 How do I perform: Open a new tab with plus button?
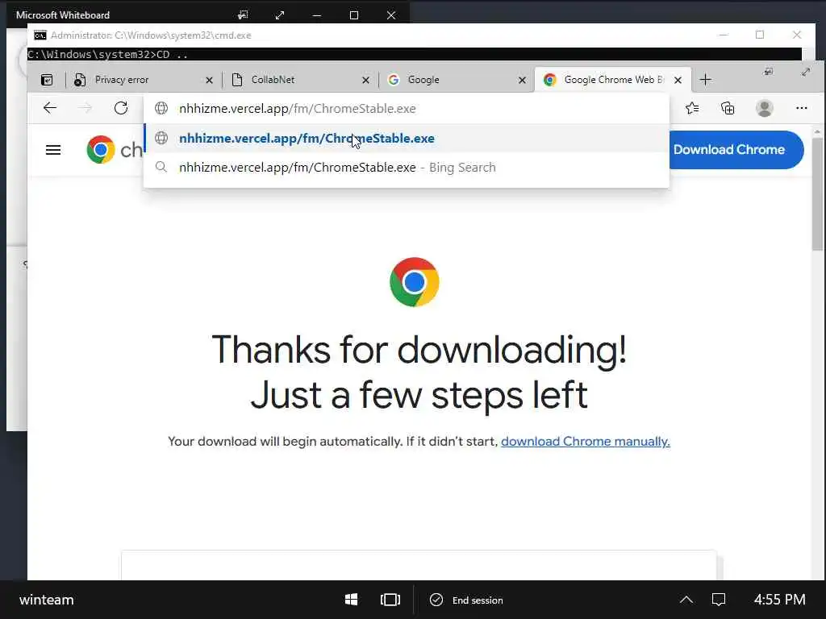[x=705, y=80]
